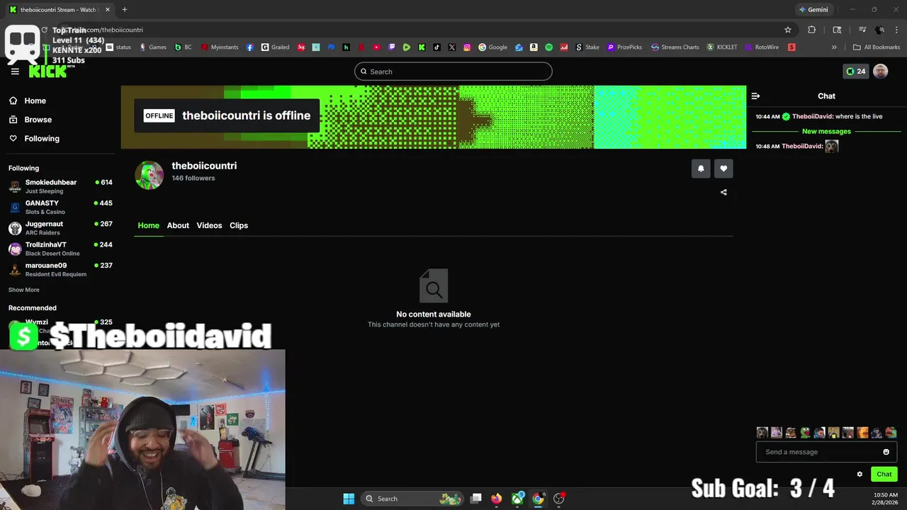
Task: Click theboiicountri channel avatar
Action: tap(150, 175)
